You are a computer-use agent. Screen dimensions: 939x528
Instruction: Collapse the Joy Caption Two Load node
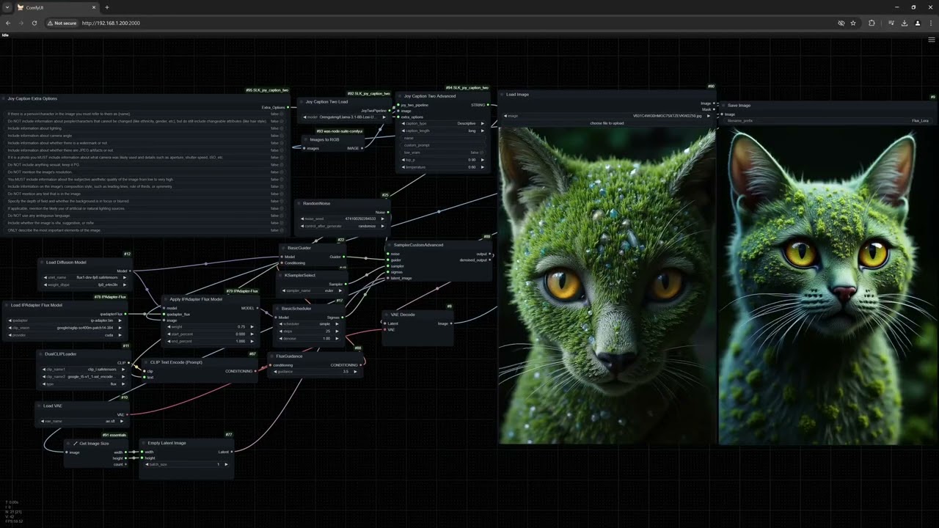point(301,102)
